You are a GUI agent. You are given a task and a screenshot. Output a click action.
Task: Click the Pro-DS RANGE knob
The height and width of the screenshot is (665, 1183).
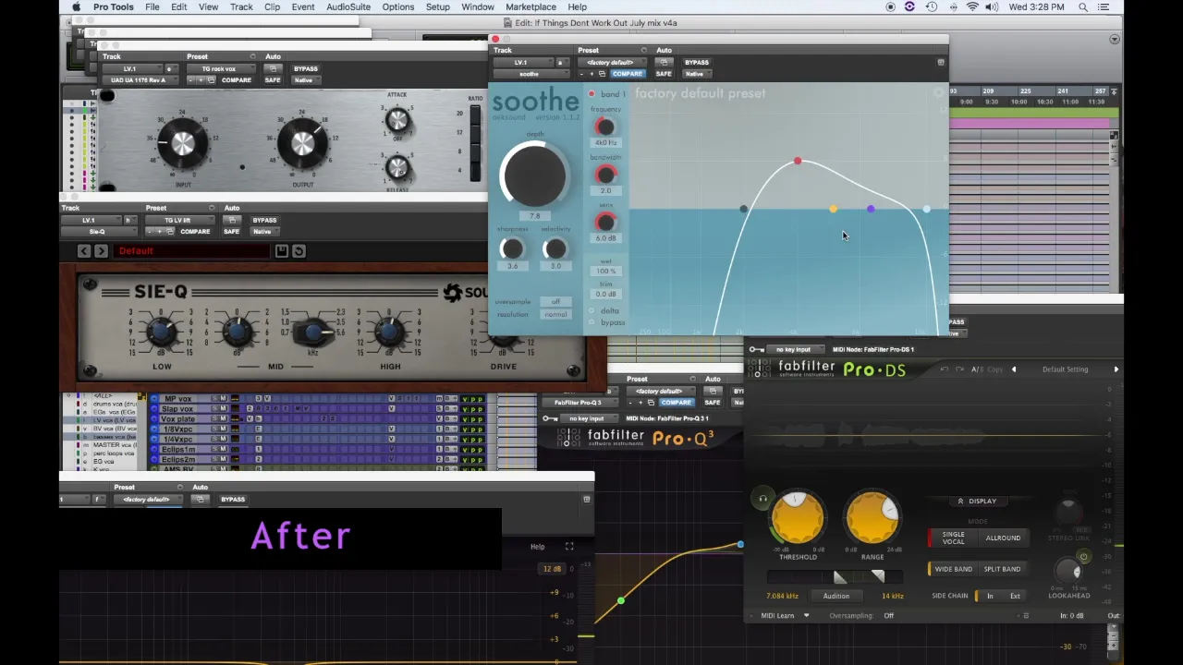click(872, 519)
